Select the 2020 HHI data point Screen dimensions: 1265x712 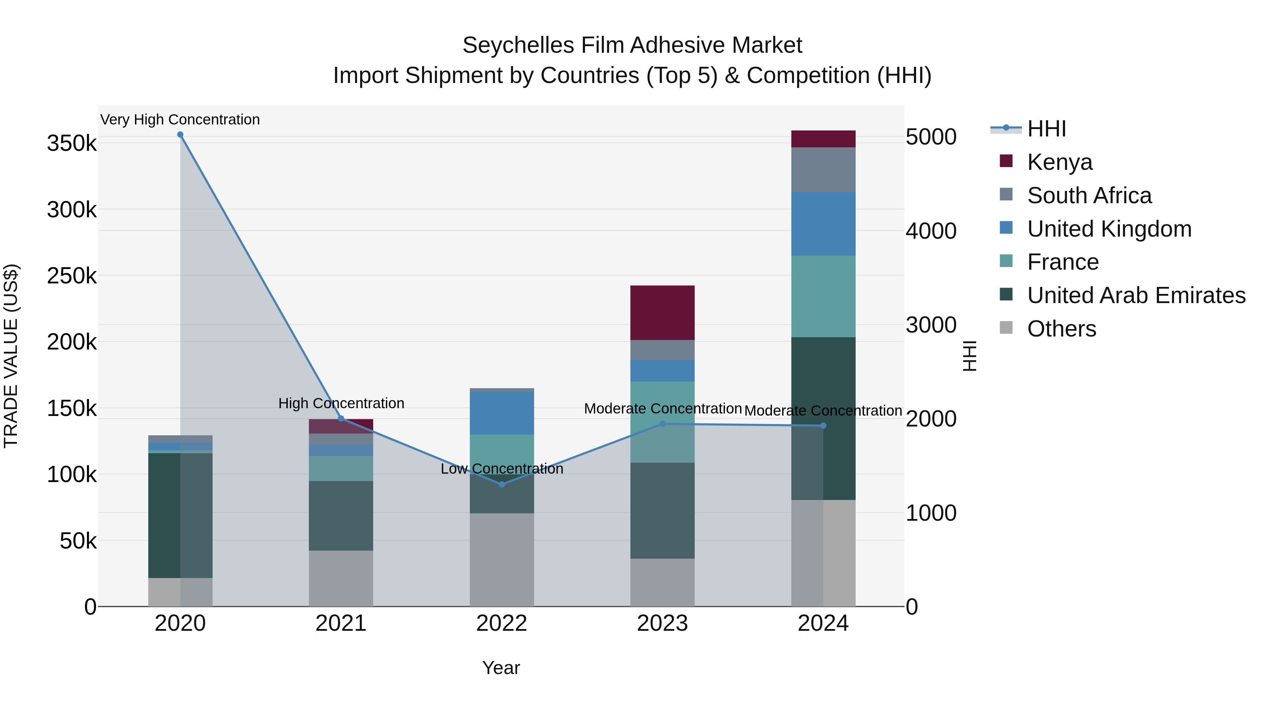click(180, 135)
